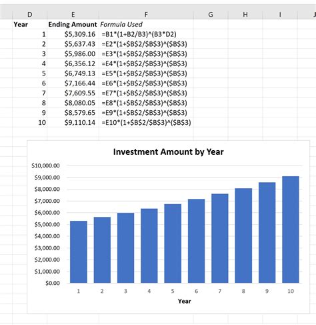Click the $6,000.00 axis label

point(47,212)
